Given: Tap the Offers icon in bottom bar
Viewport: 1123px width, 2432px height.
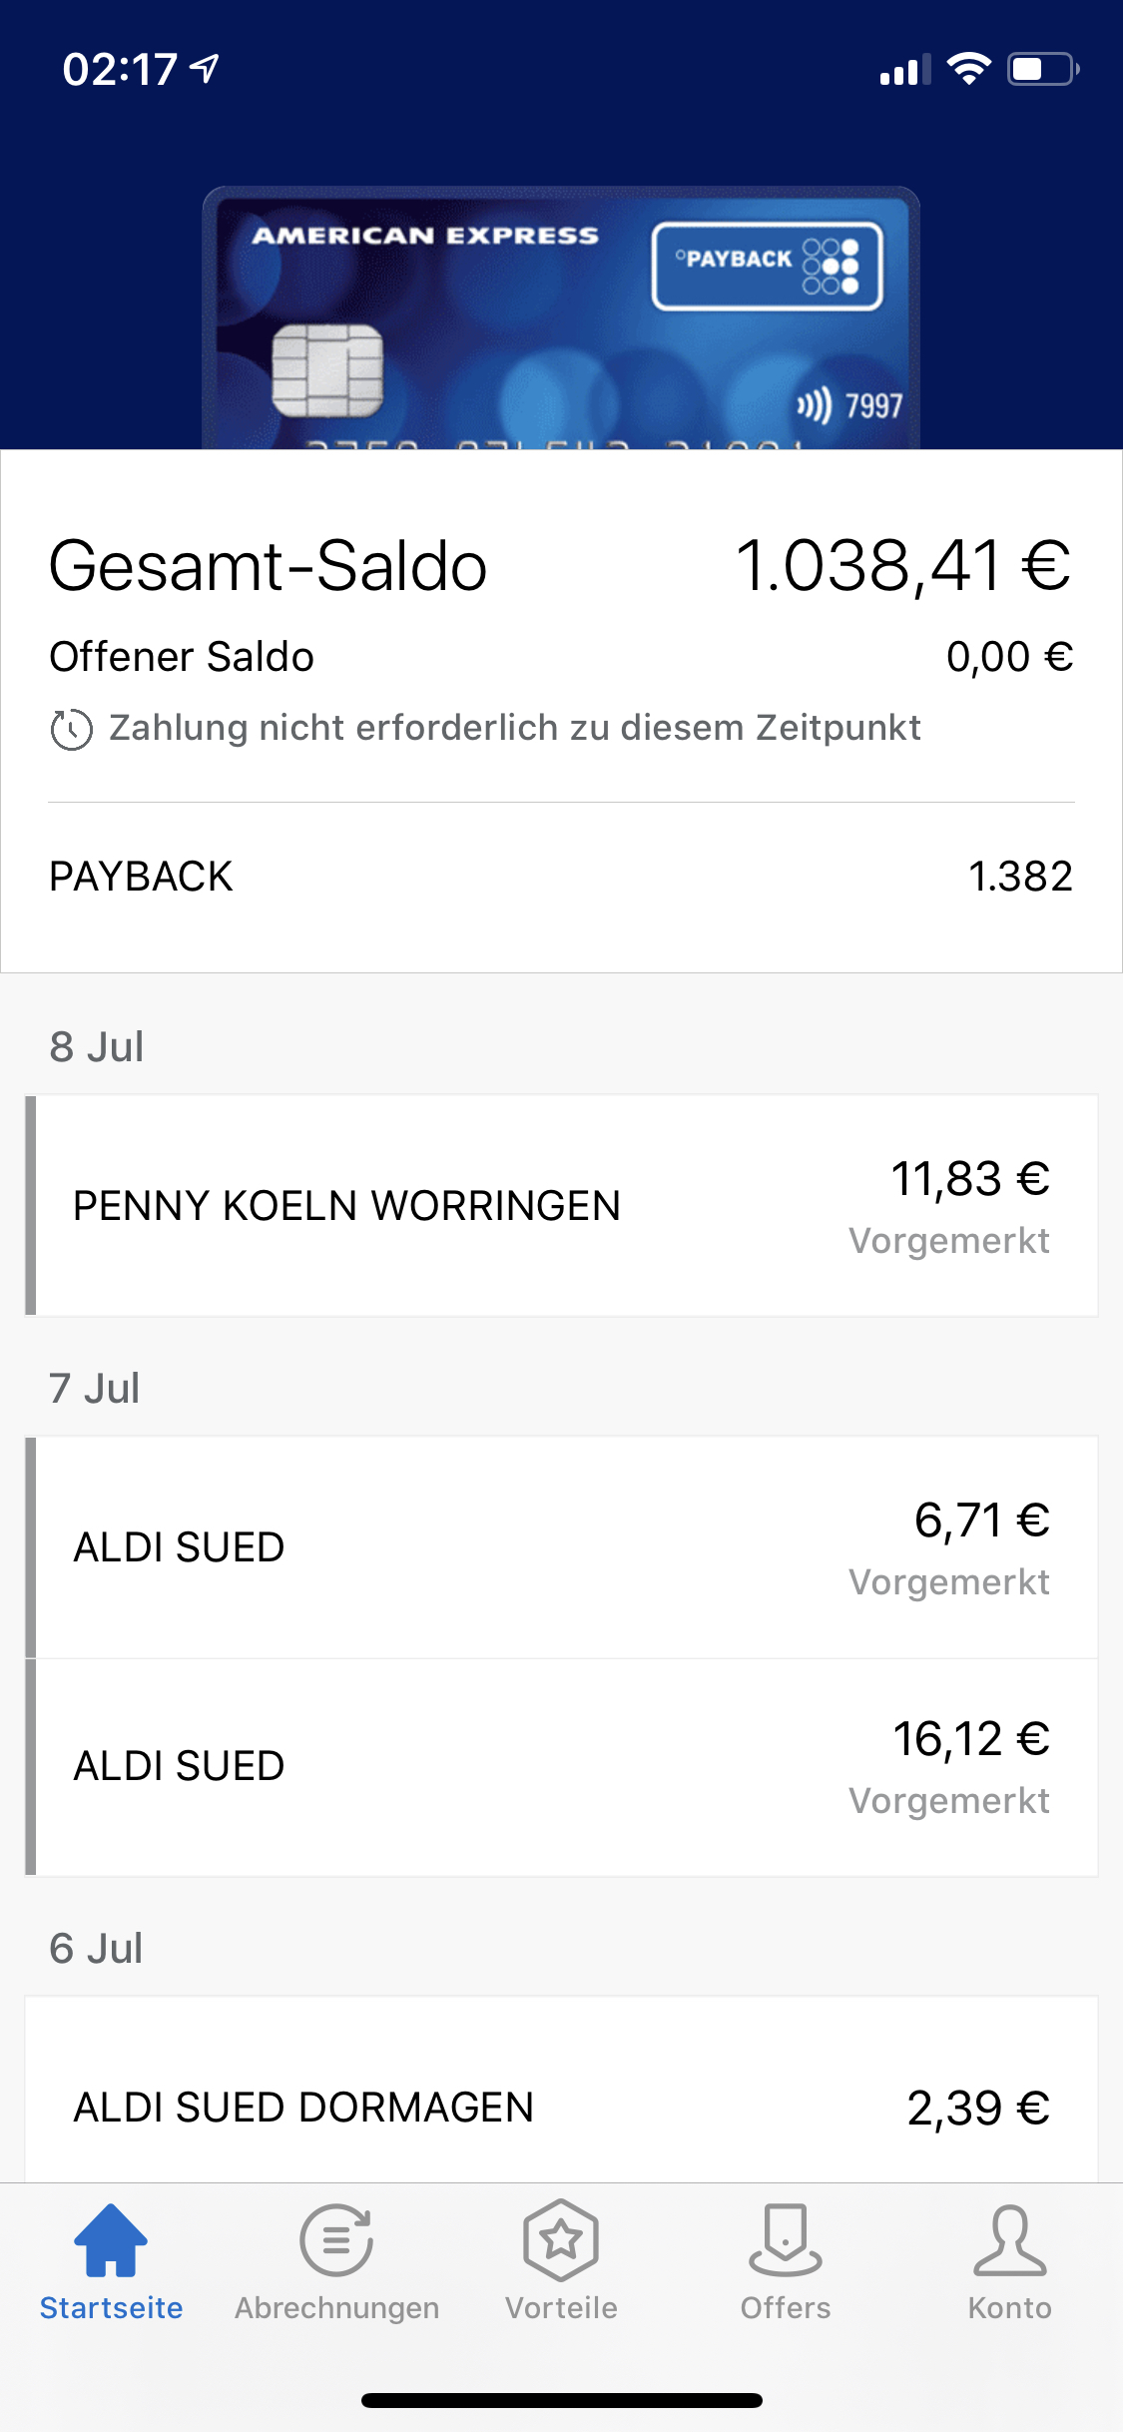Looking at the screenshot, I should click(786, 2240).
